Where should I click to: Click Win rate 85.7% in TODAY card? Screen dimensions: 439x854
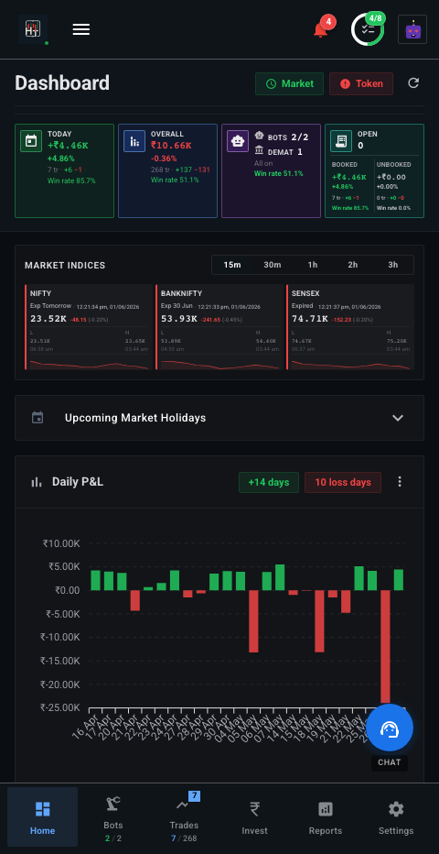71,181
